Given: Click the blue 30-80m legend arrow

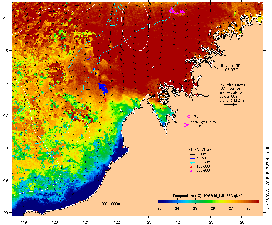Looking at the screenshot, I should pos(192,158).
